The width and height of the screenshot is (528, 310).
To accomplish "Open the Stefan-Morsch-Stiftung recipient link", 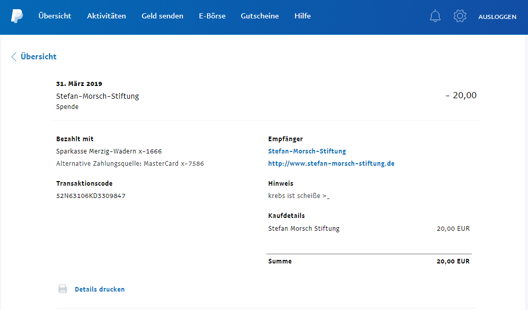I will (307, 151).
